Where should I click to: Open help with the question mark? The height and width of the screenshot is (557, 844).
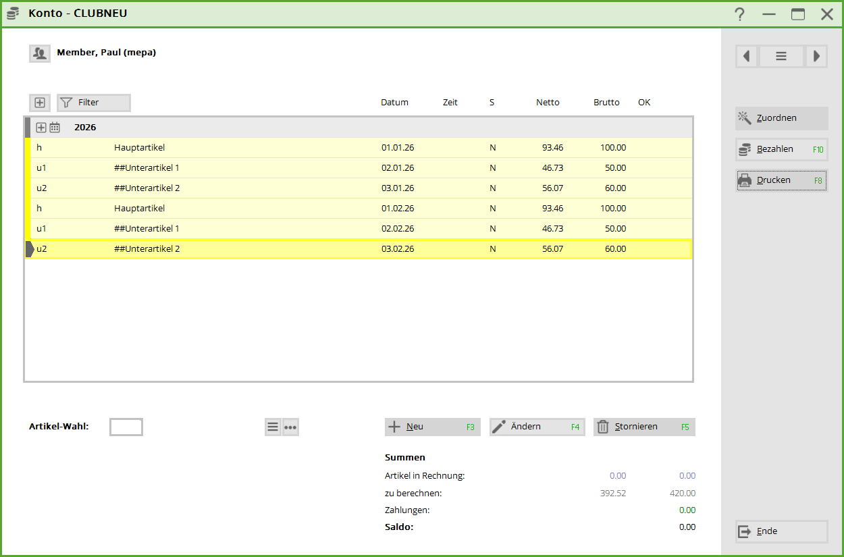pyautogui.click(x=740, y=14)
